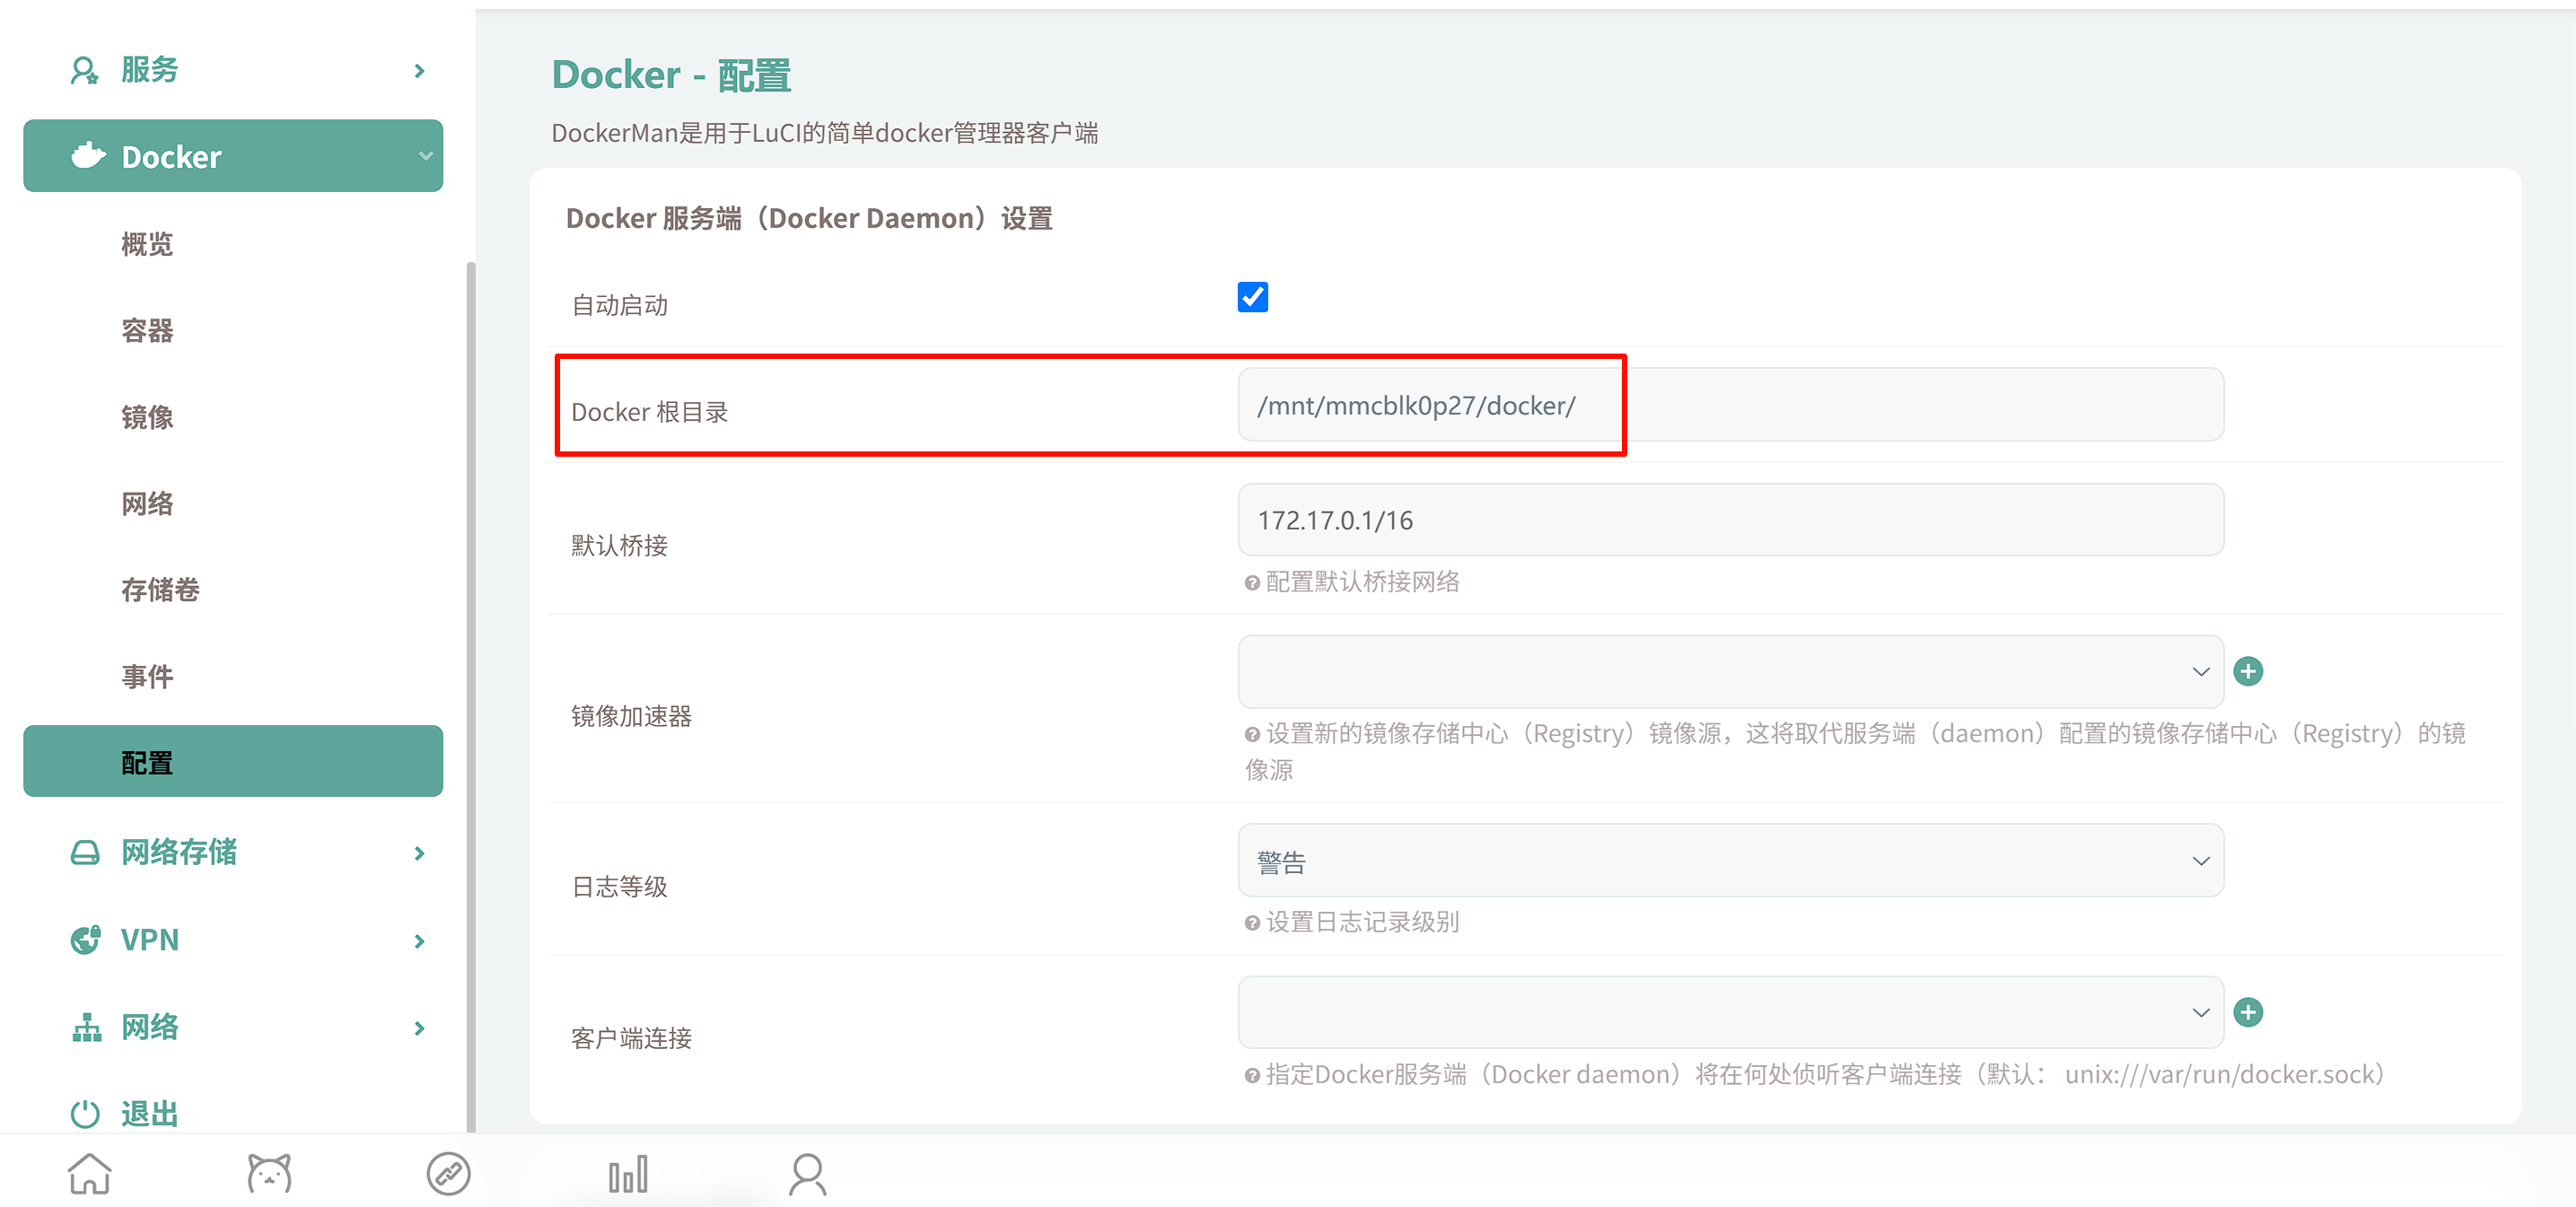The width and height of the screenshot is (2576, 1207).
Task: Select the 配置 submenu item
Action: point(233,762)
